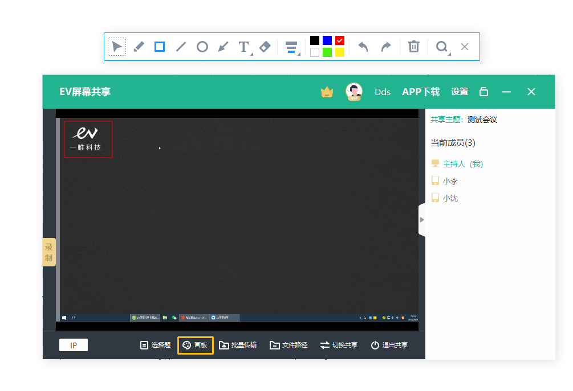573x391 pixels.
Task: Undo the last annotation
Action: pyautogui.click(x=363, y=46)
